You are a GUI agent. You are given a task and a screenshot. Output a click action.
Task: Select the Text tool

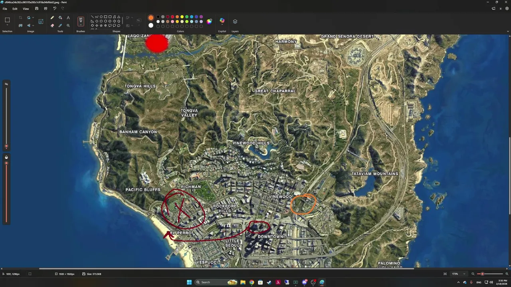click(x=68, y=18)
